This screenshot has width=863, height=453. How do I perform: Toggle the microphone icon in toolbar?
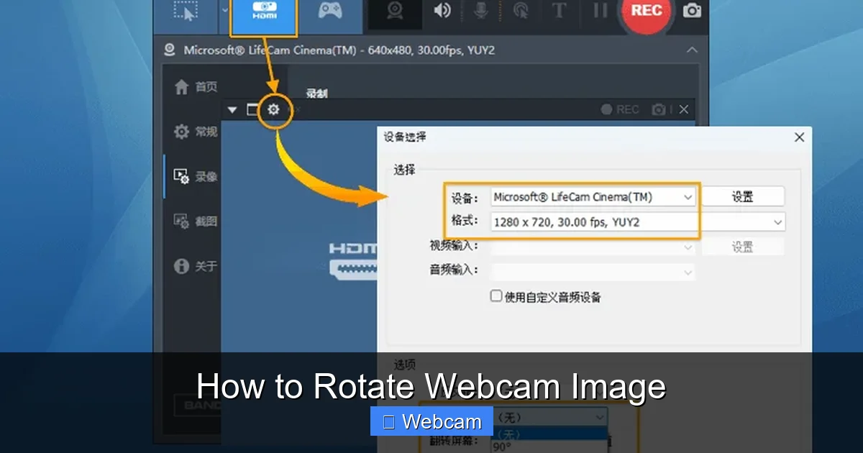pyautogui.click(x=480, y=10)
